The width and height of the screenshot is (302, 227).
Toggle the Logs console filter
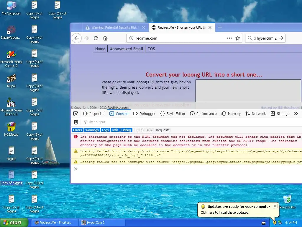tap(105, 130)
